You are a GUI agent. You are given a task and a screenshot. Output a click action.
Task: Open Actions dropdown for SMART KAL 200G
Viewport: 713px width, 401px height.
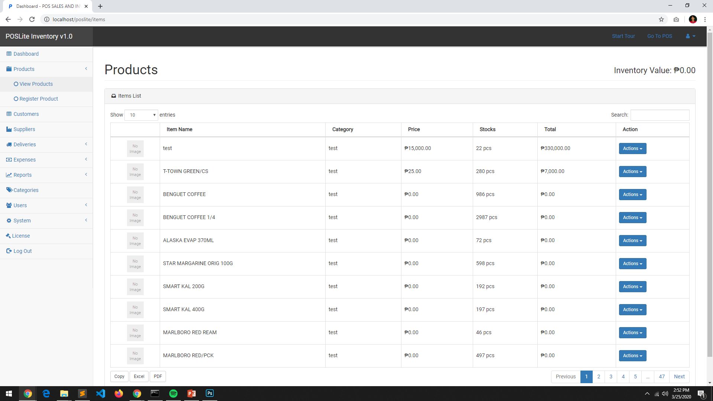632,287
